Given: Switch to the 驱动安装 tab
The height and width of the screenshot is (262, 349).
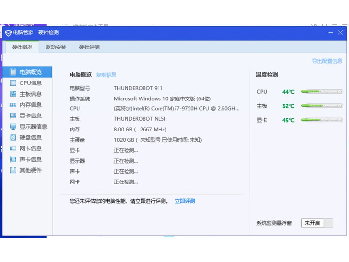Looking at the screenshot, I should pos(56,47).
